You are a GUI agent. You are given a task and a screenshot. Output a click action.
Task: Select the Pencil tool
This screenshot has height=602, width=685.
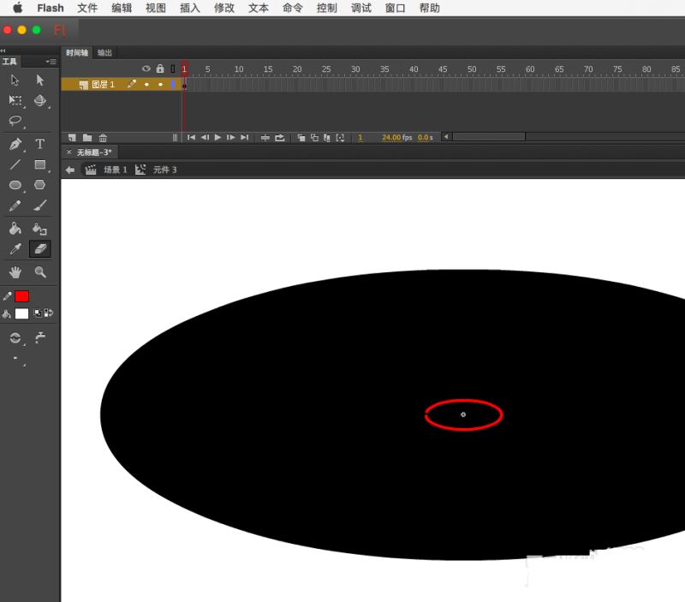click(x=15, y=206)
